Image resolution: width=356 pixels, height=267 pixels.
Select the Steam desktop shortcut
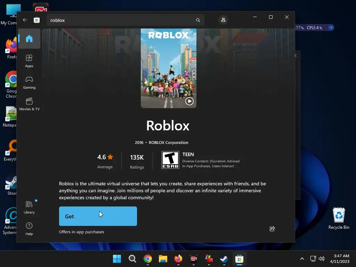click(x=11, y=185)
